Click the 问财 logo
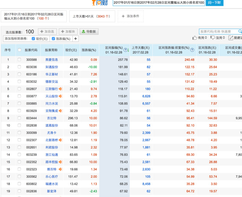 [100, 3]
